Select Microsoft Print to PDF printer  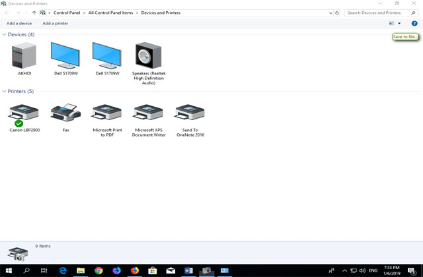coord(107,113)
